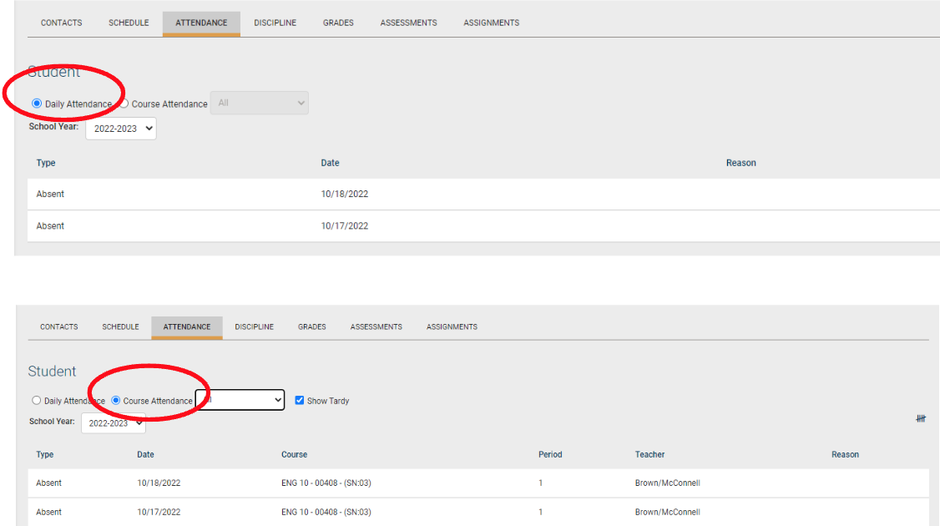Select the ATTENDANCE tab in lower panel
The image size is (940, 526).
tap(187, 327)
